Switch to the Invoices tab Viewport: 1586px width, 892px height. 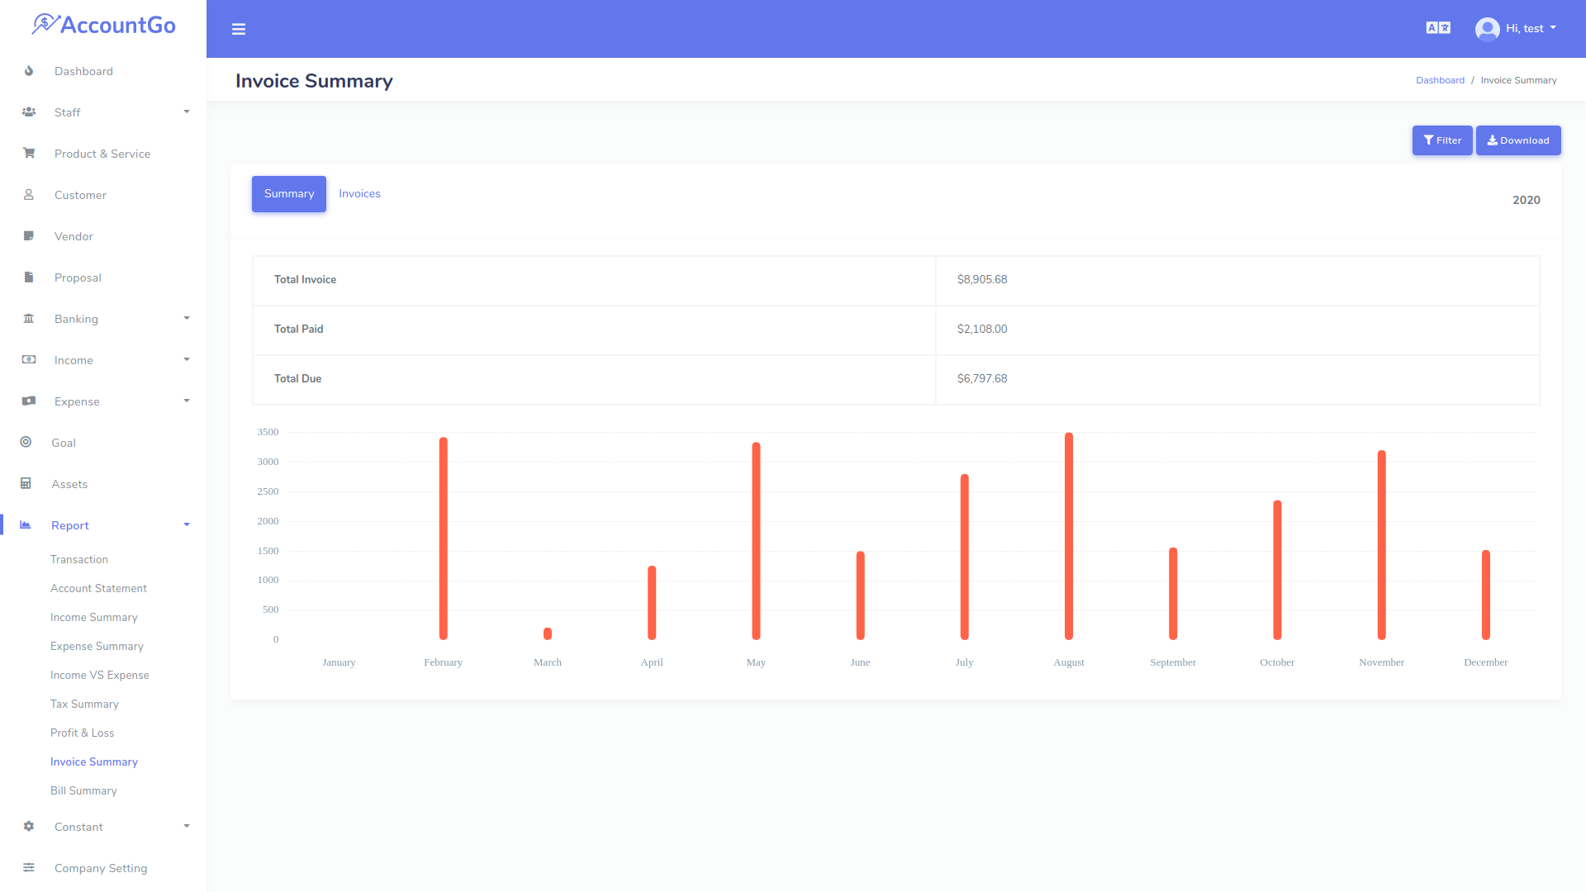[x=359, y=193]
